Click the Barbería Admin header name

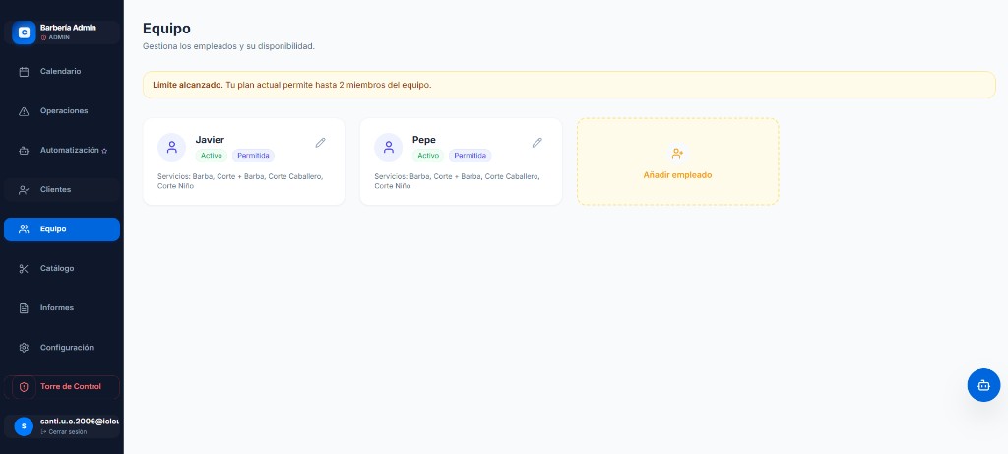point(68,28)
